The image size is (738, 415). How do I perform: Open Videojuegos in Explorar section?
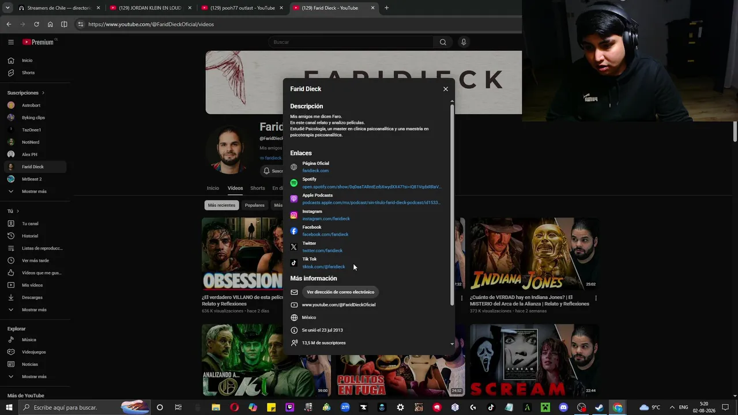click(x=35, y=352)
